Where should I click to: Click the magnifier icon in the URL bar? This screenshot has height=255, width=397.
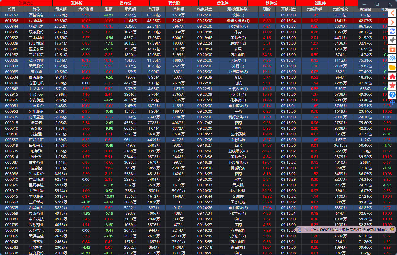coord(392,229)
